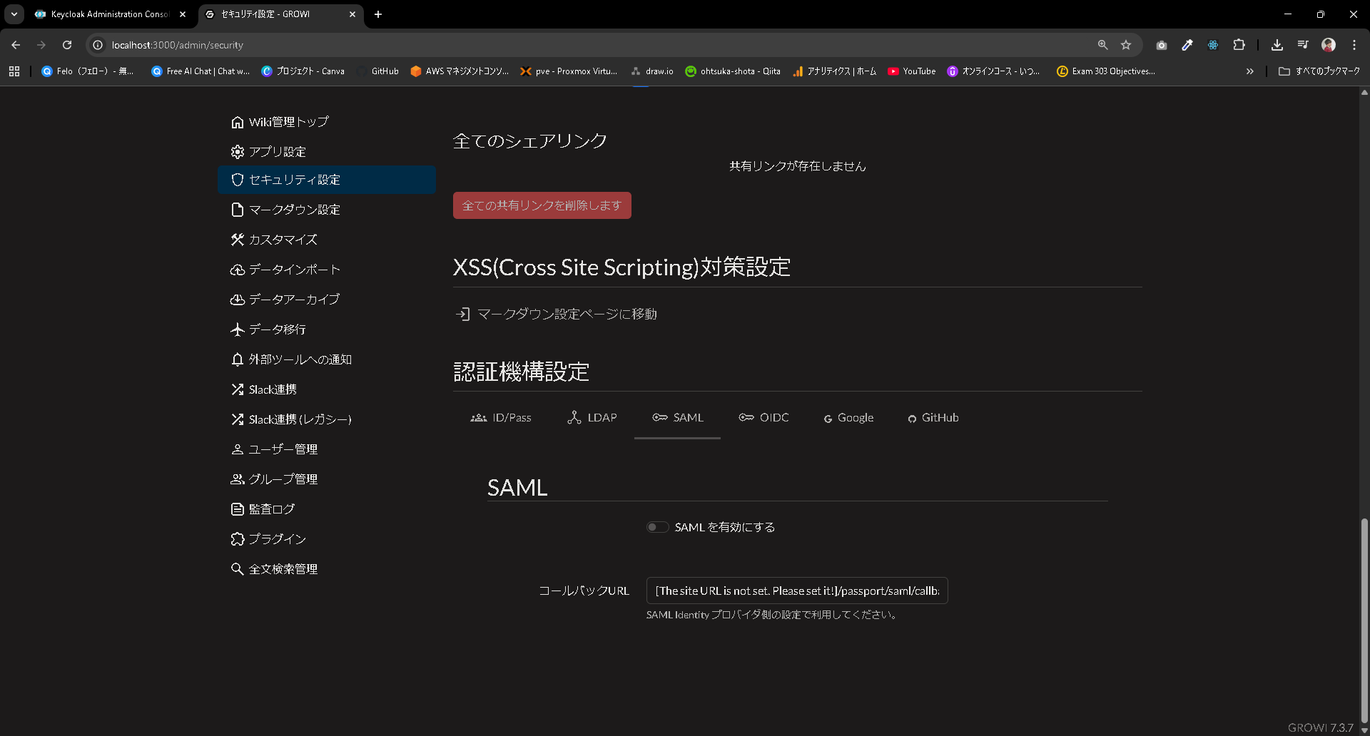
Task: Open the browser Downloads panel
Action: (1277, 45)
